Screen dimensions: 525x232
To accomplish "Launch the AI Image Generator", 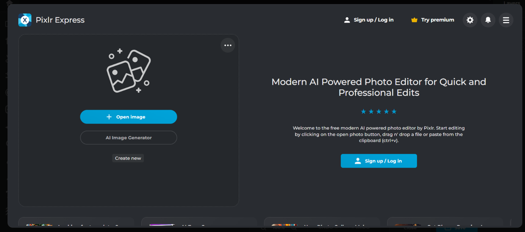I will (x=128, y=137).
